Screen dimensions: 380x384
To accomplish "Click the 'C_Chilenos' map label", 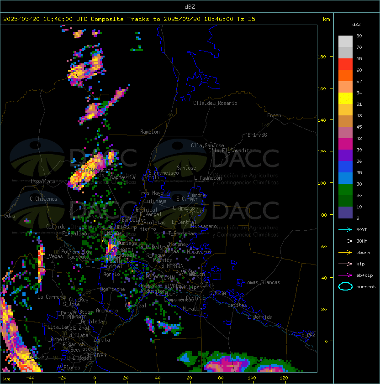I will coord(43,199).
